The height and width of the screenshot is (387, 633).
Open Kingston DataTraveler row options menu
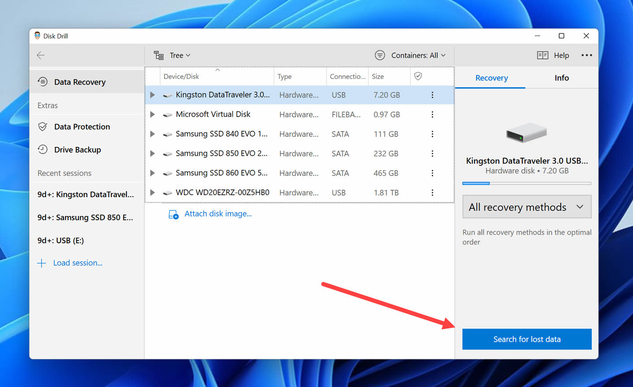[432, 95]
